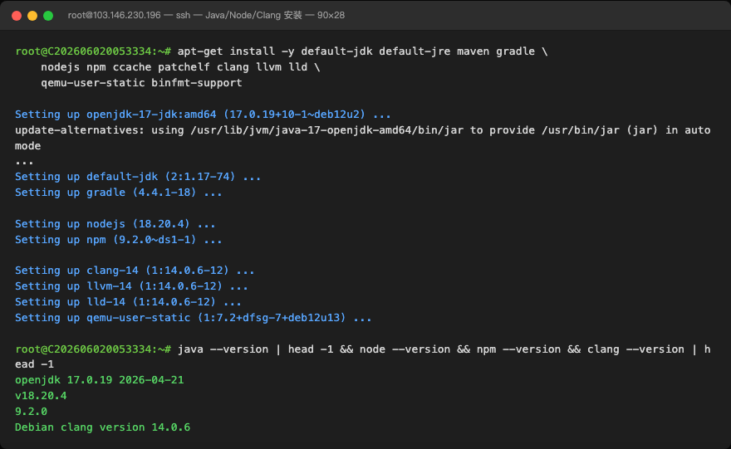Click the wrapped word "mode" line

(27, 146)
